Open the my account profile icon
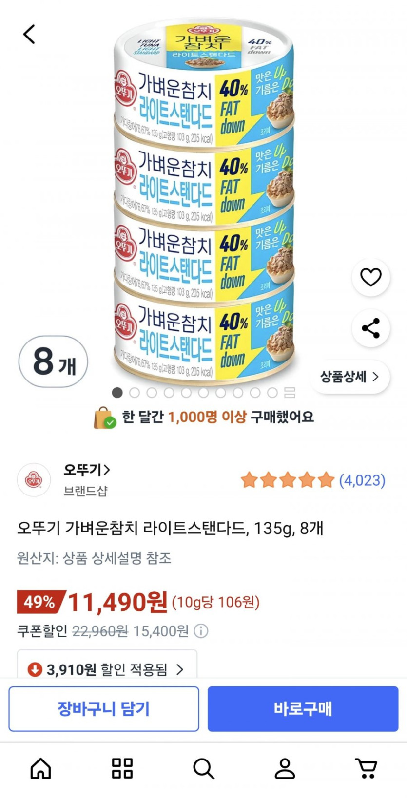Screen dimensions: 407x798 point(285,769)
